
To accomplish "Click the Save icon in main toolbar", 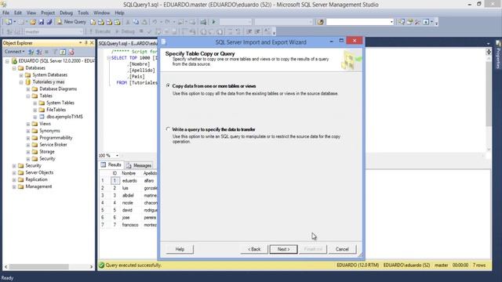I will click(42, 22).
